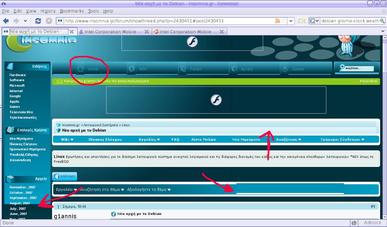387x227 pixels.
Task: Open Πίνακας Ελέγχου in forum bar
Action: (x=105, y=139)
